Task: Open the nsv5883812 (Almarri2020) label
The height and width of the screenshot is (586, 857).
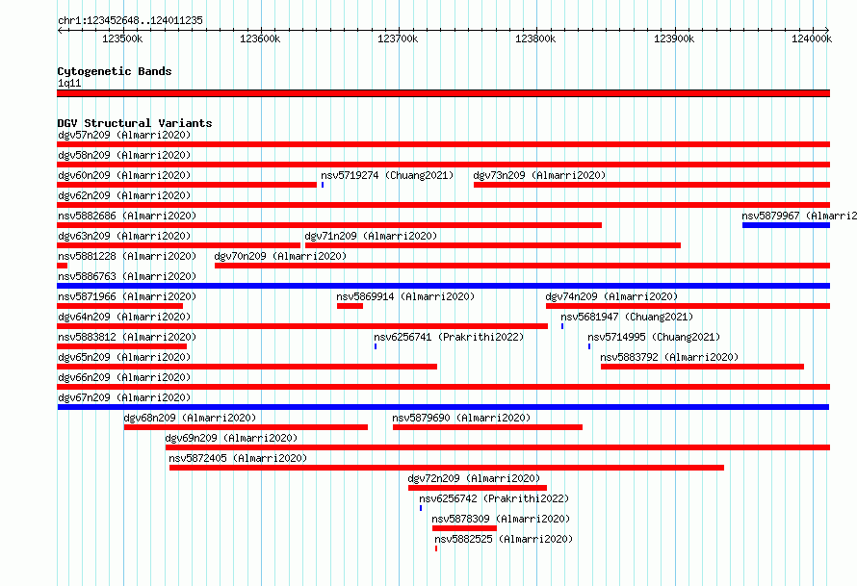Action: point(127,337)
